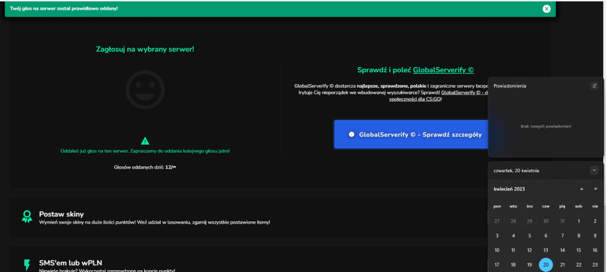Click the warning triangle icon
The image size is (606, 272).
click(145, 141)
